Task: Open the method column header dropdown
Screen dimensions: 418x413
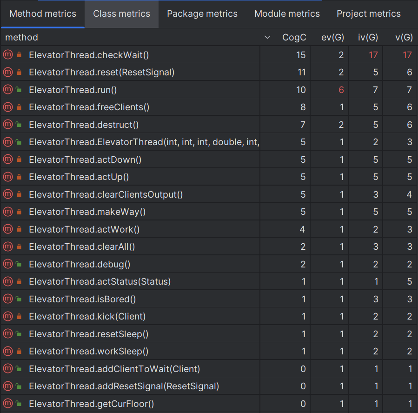Action: point(266,37)
